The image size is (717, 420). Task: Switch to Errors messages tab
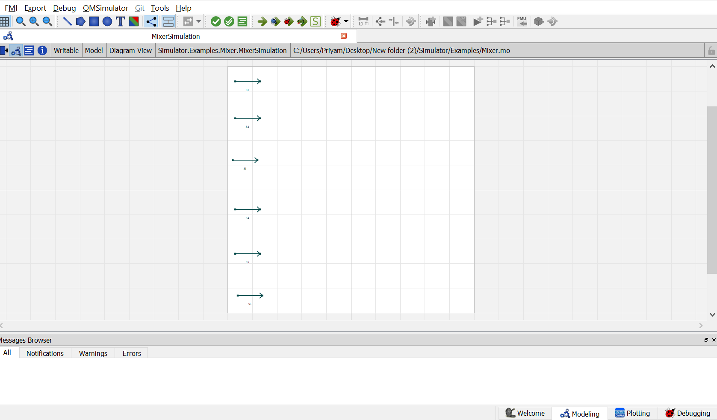coord(132,353)
